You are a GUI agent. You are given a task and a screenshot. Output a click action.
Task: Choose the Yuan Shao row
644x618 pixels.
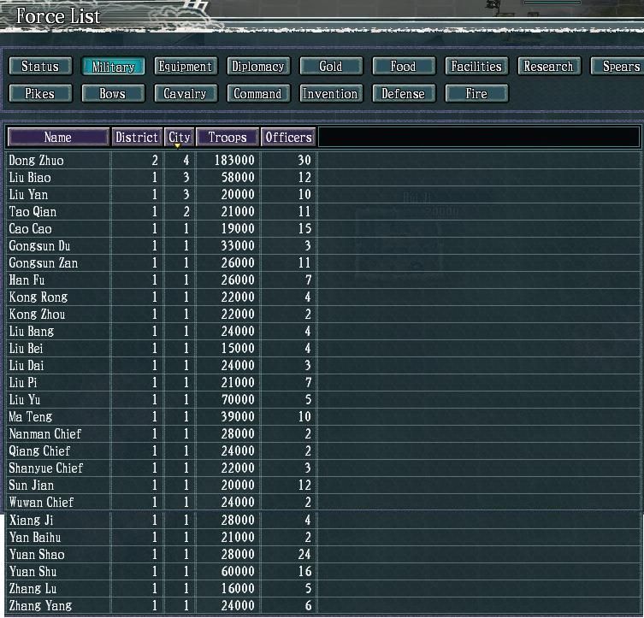37,555
